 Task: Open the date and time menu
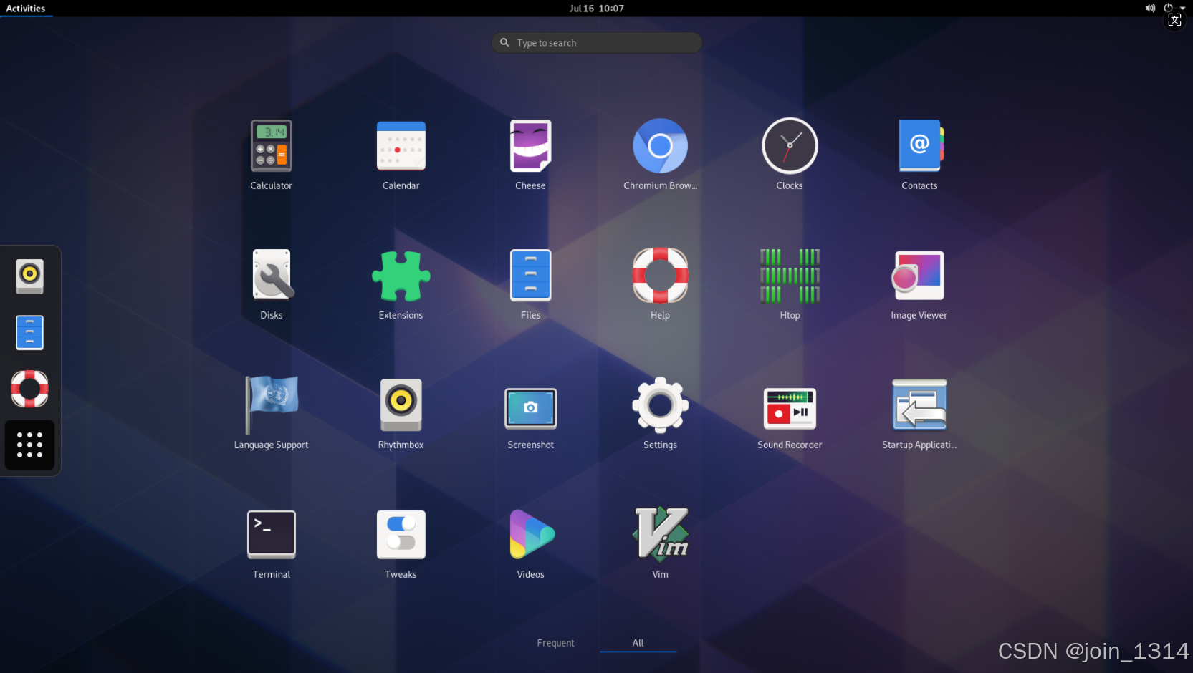(596, 9)
